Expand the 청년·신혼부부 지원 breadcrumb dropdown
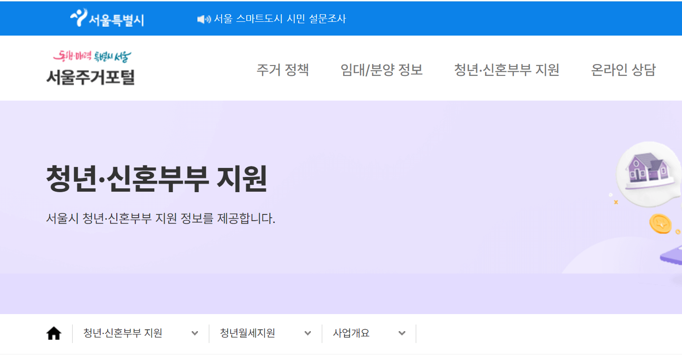The height and width of the screenshot is (362, 682). point(140,334)
